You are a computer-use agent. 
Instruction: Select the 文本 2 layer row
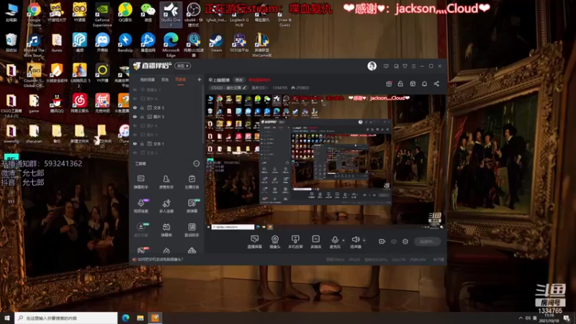tap(167, 153)
